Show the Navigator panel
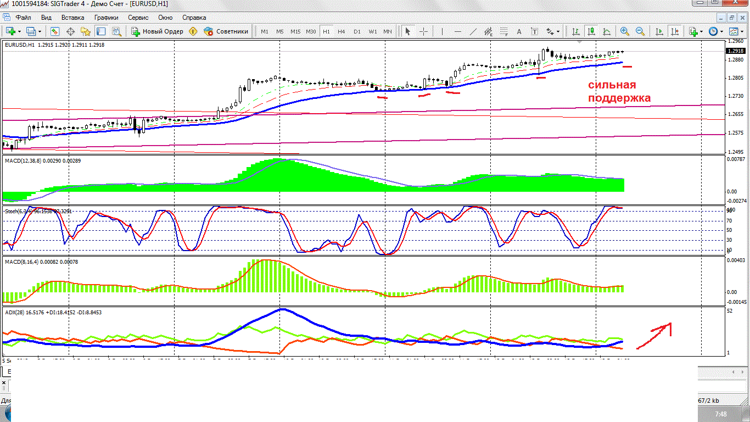Image resolution: width=750 pixels, height=422 pixels. click(86, 31)
